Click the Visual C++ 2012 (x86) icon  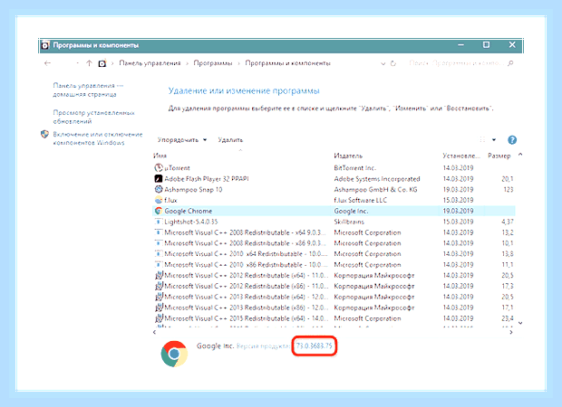[159, 286]
